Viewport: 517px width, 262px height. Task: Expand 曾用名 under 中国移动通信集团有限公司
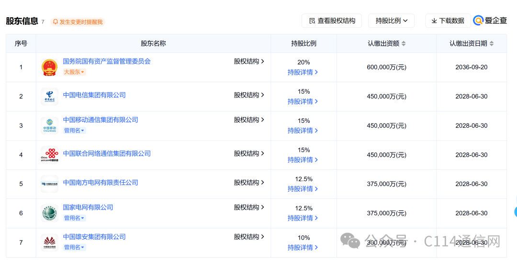(75, 131)
